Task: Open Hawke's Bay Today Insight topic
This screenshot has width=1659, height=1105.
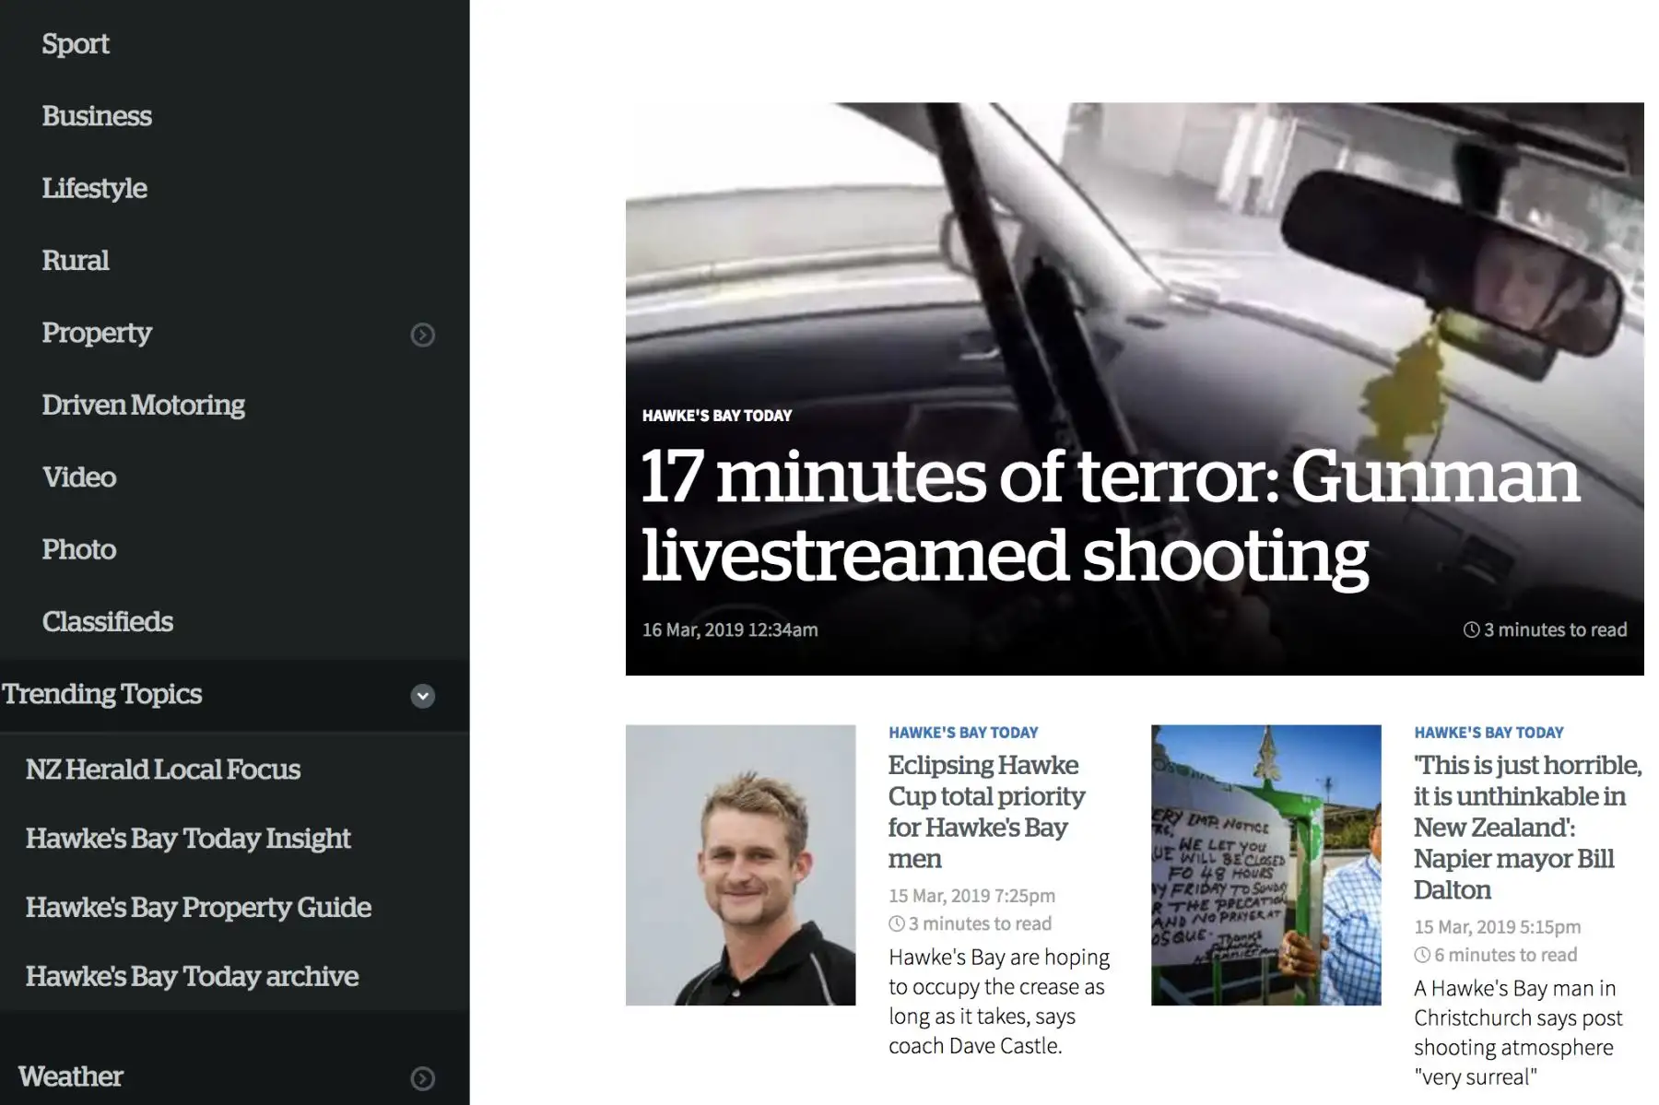Action: click(188, 839)
